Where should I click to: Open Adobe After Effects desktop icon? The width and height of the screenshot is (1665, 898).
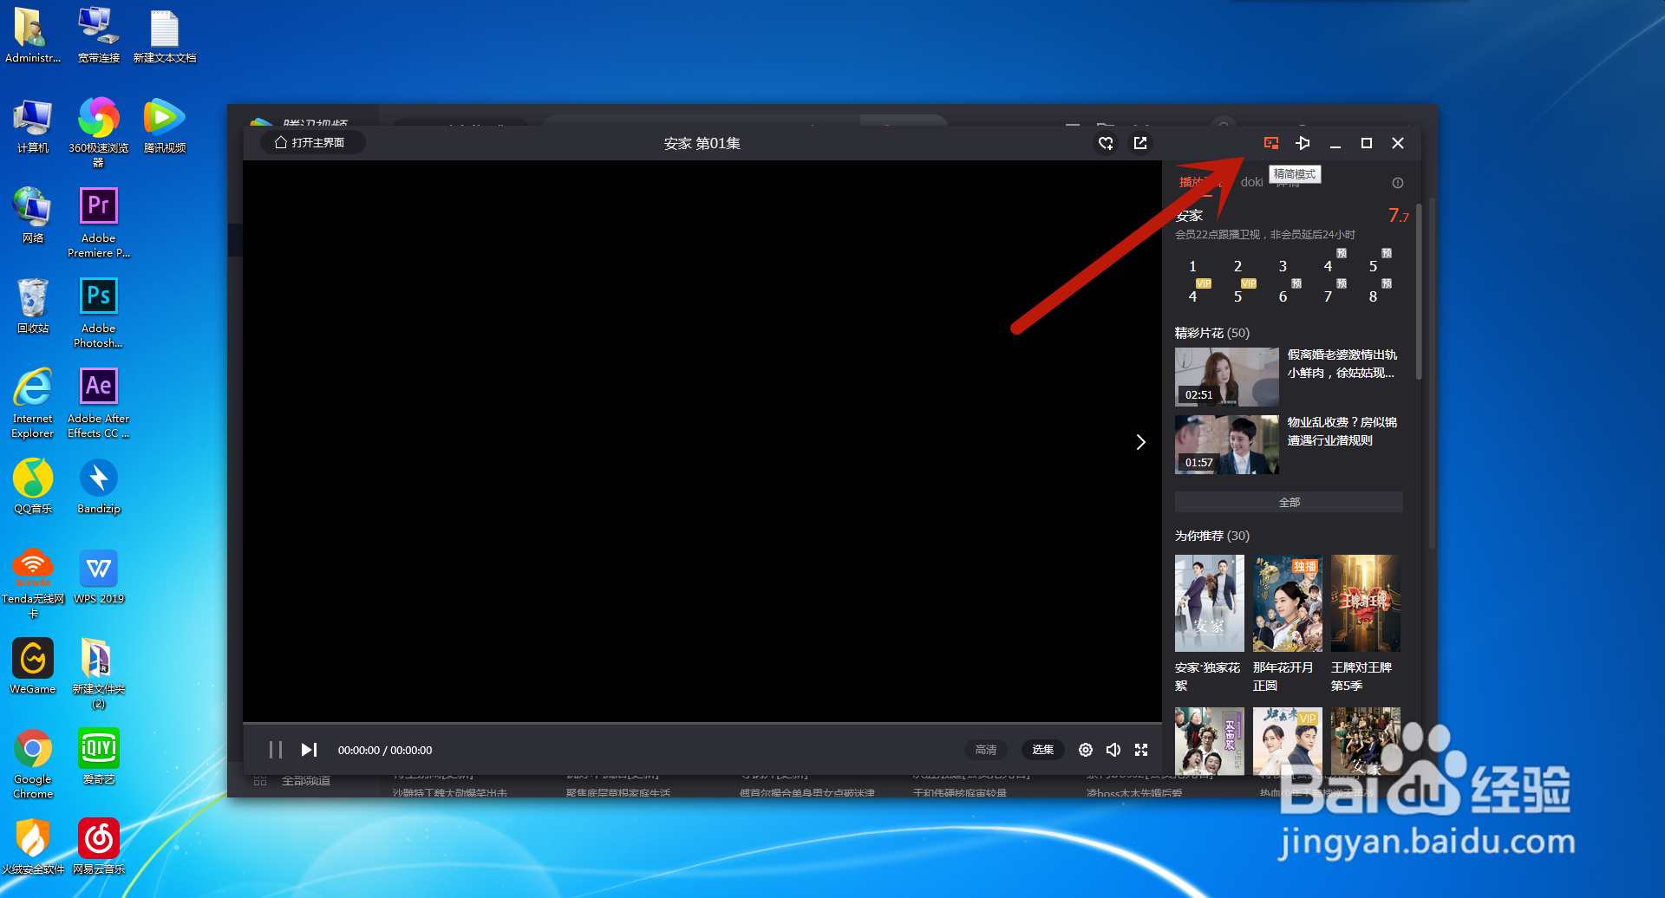click(99, 403)
